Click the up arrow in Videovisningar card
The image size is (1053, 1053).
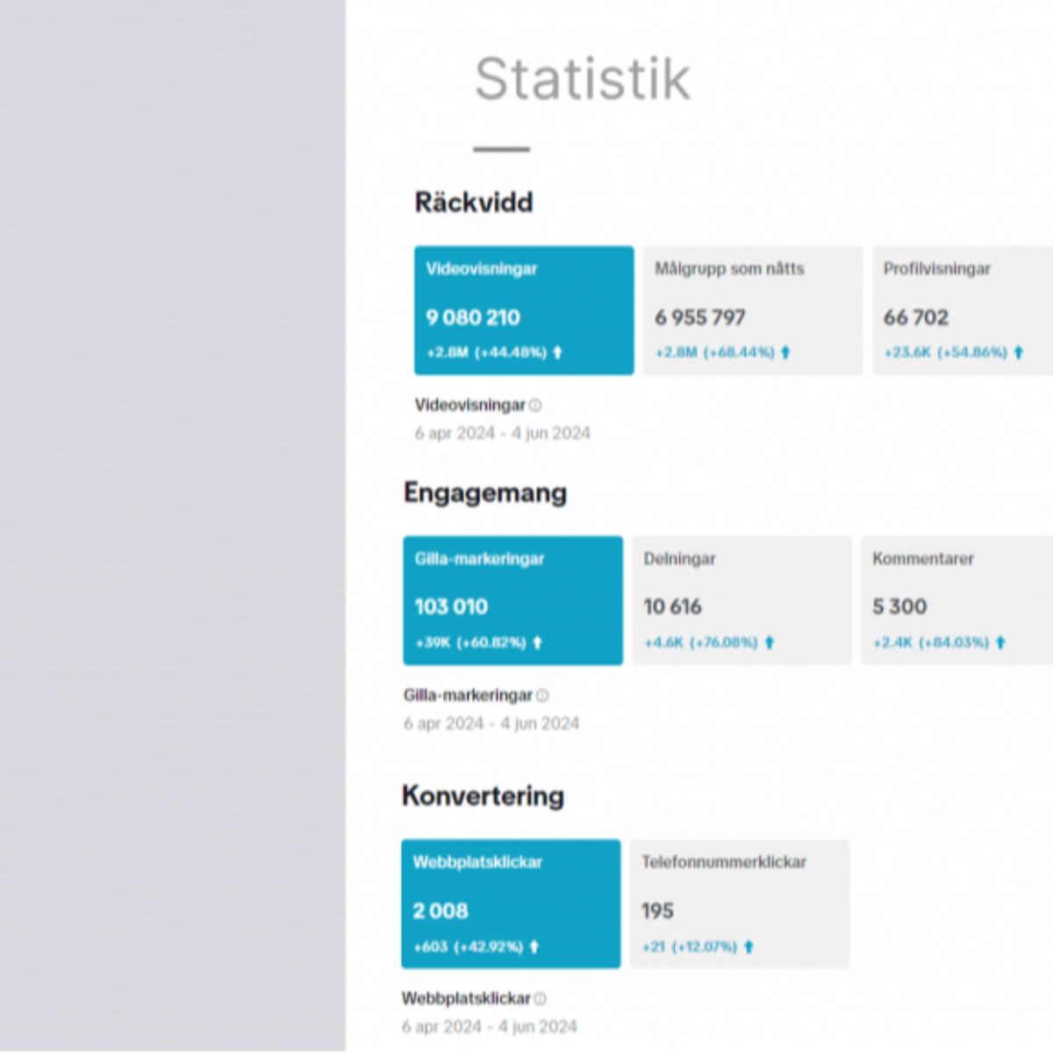557,353
